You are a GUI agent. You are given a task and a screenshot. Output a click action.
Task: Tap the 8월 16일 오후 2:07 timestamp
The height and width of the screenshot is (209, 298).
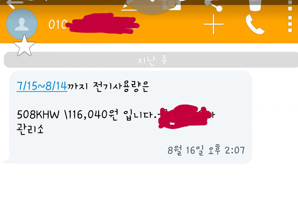(206, 150)
